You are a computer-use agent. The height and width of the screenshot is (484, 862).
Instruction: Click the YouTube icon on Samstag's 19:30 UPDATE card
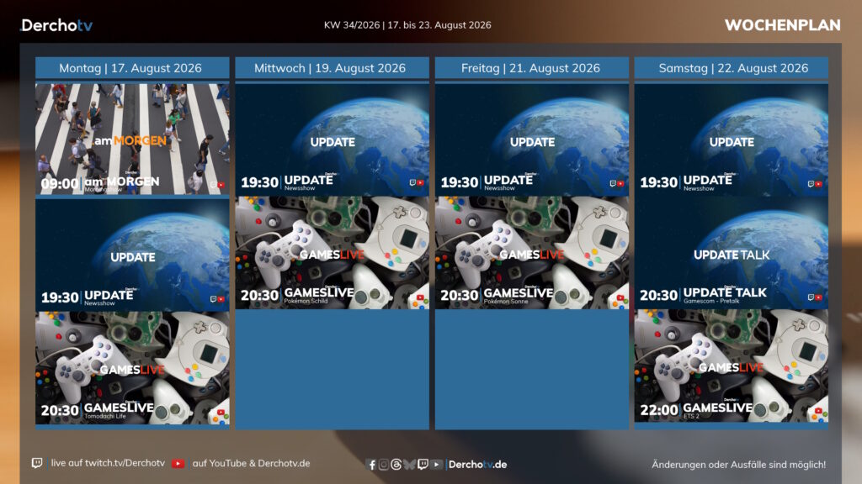point(818,184)
